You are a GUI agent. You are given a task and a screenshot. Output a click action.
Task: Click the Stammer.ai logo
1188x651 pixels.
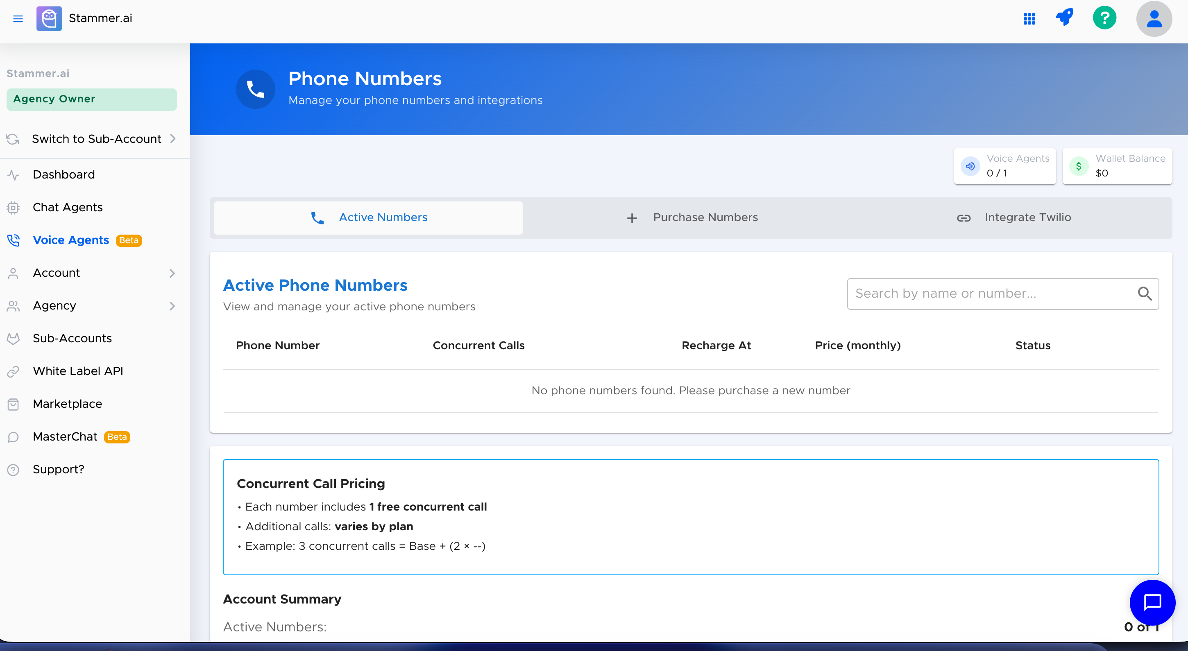(x=49, y=18)
